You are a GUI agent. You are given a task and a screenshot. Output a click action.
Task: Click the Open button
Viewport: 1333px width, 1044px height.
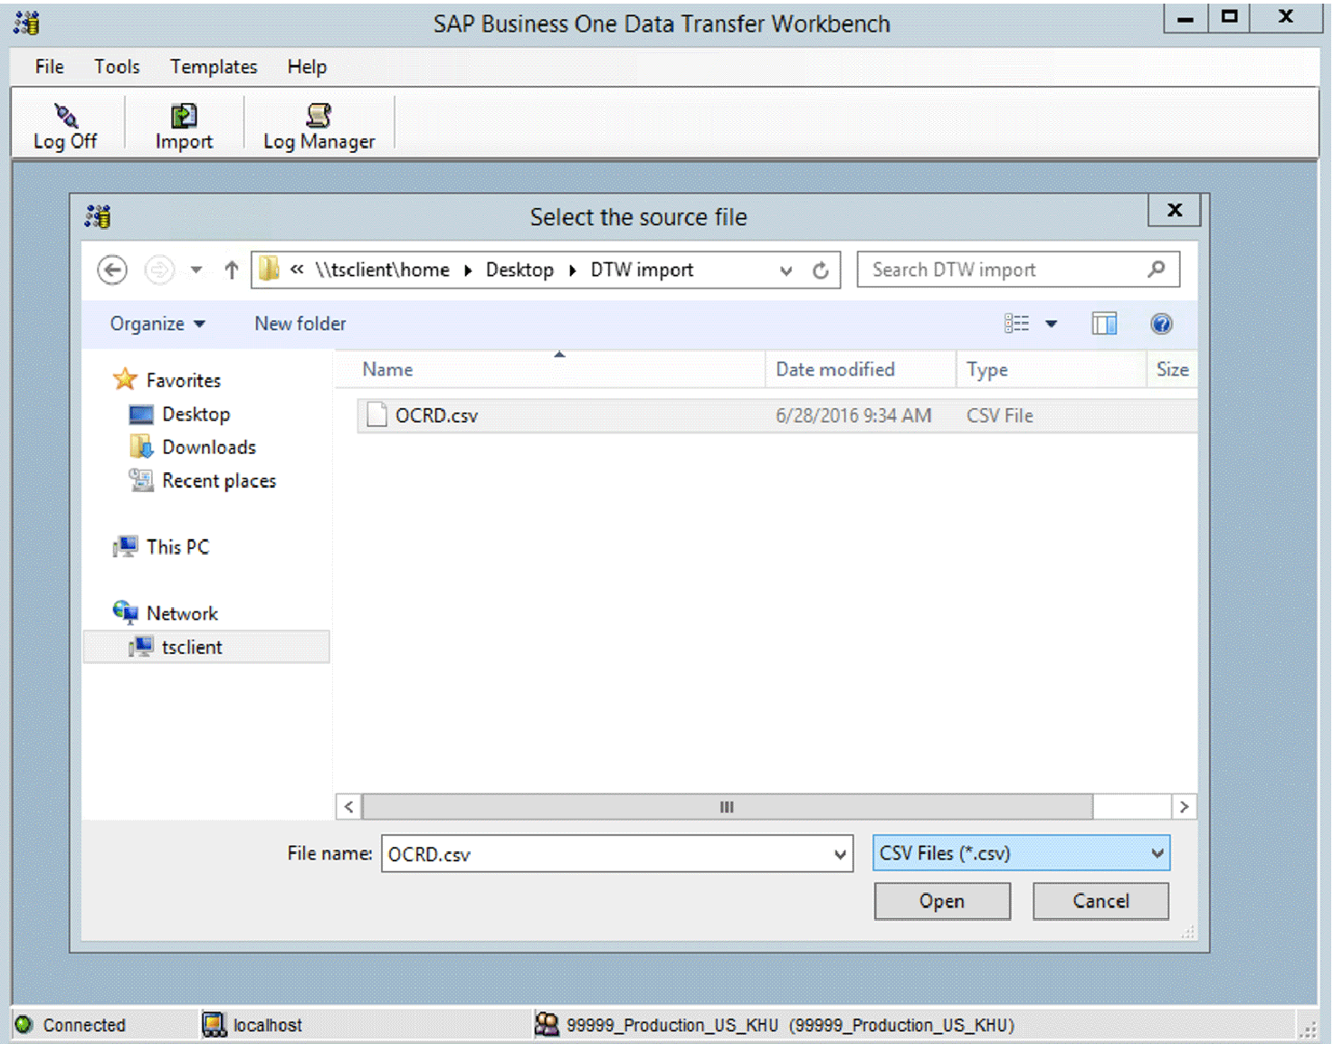point(942,901)
